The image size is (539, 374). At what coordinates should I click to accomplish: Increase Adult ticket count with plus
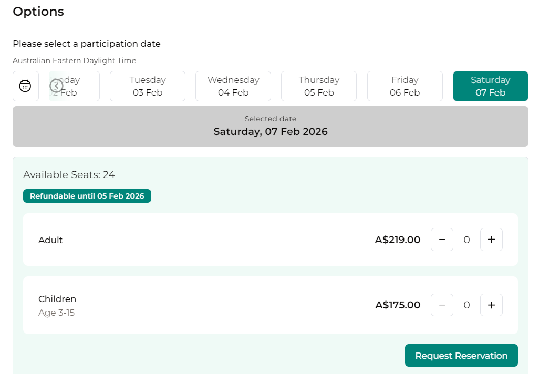pyautogui.click(x=491, y=240)
